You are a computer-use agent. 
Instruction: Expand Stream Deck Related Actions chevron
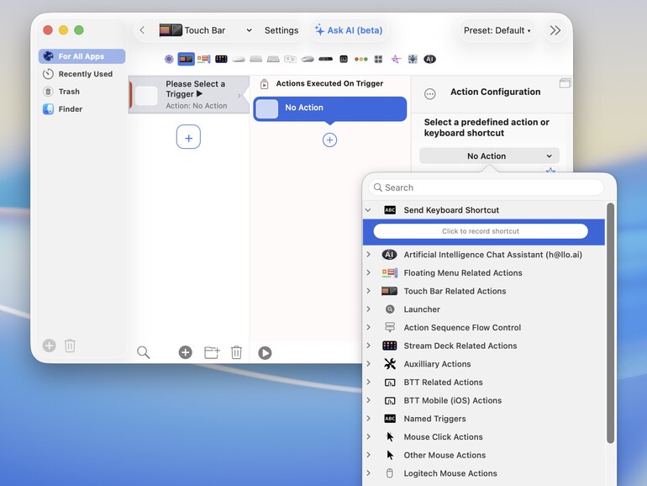[x=369, y=346]
